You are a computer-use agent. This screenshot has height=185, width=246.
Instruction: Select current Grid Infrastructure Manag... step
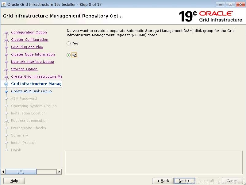pos(37,84)
